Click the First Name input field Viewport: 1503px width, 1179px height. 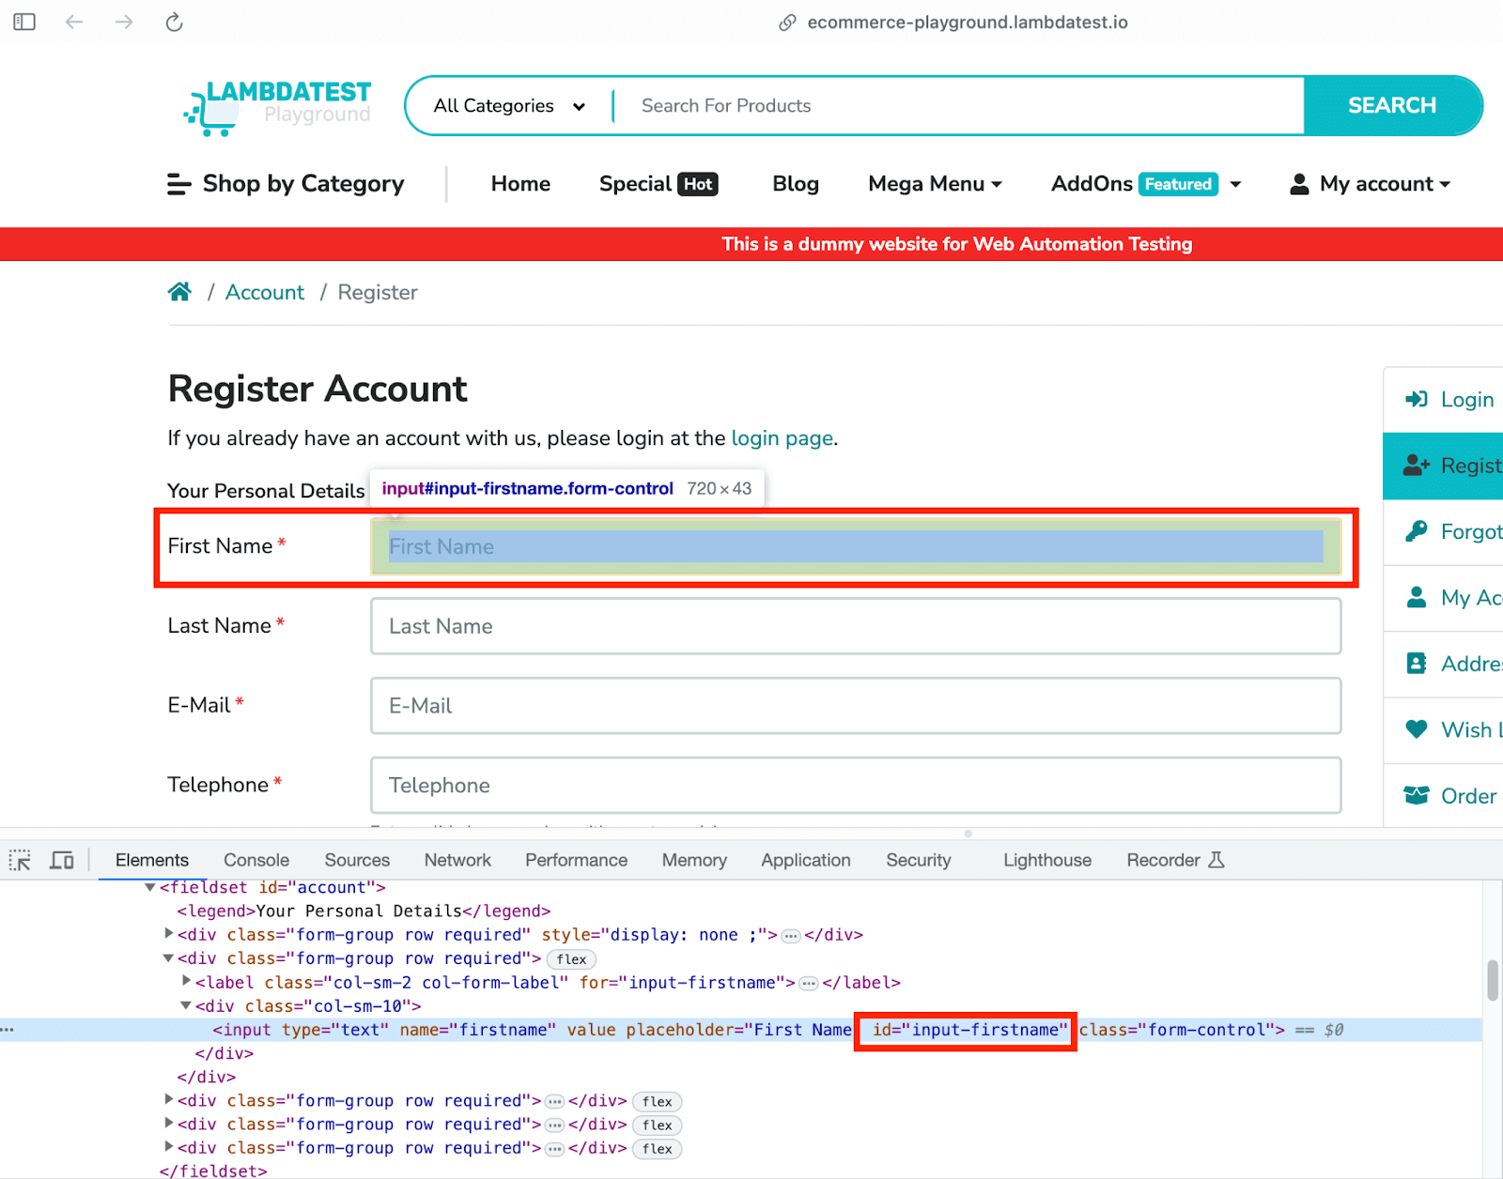[x=856, y=546]
